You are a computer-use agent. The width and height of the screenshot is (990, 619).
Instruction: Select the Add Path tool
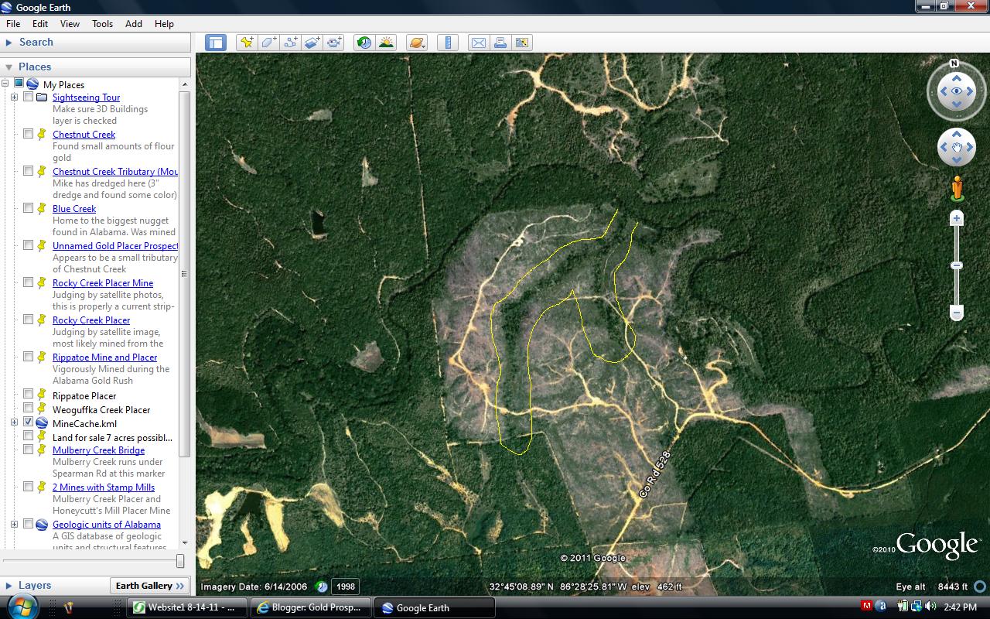[x=290, y=43]
